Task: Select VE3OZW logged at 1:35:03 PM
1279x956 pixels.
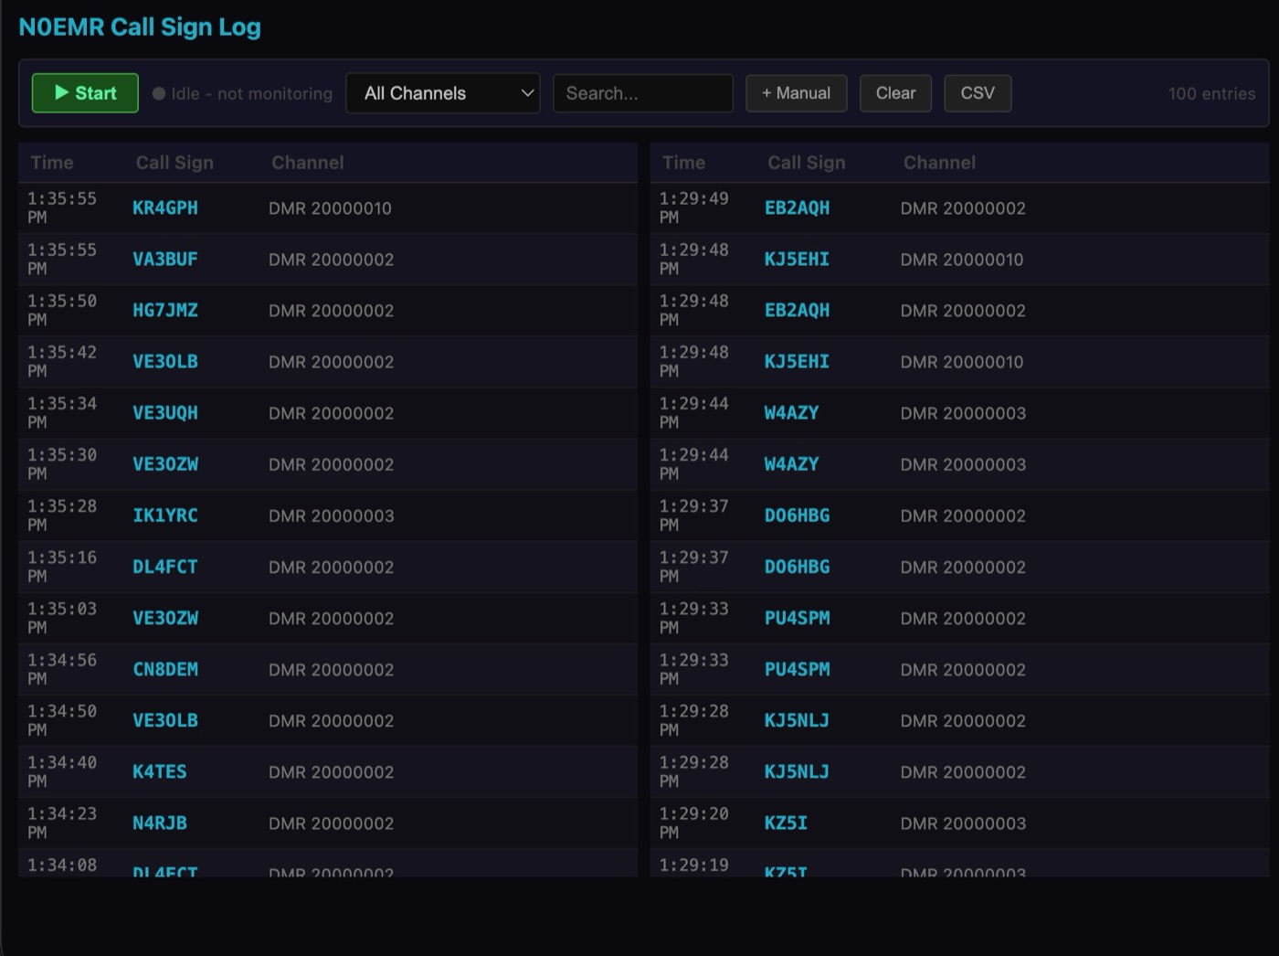Action: 165,618
